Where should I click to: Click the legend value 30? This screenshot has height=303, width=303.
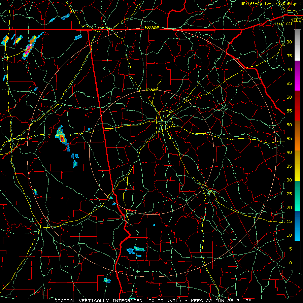pyautogui.click(x=289, y=180)
